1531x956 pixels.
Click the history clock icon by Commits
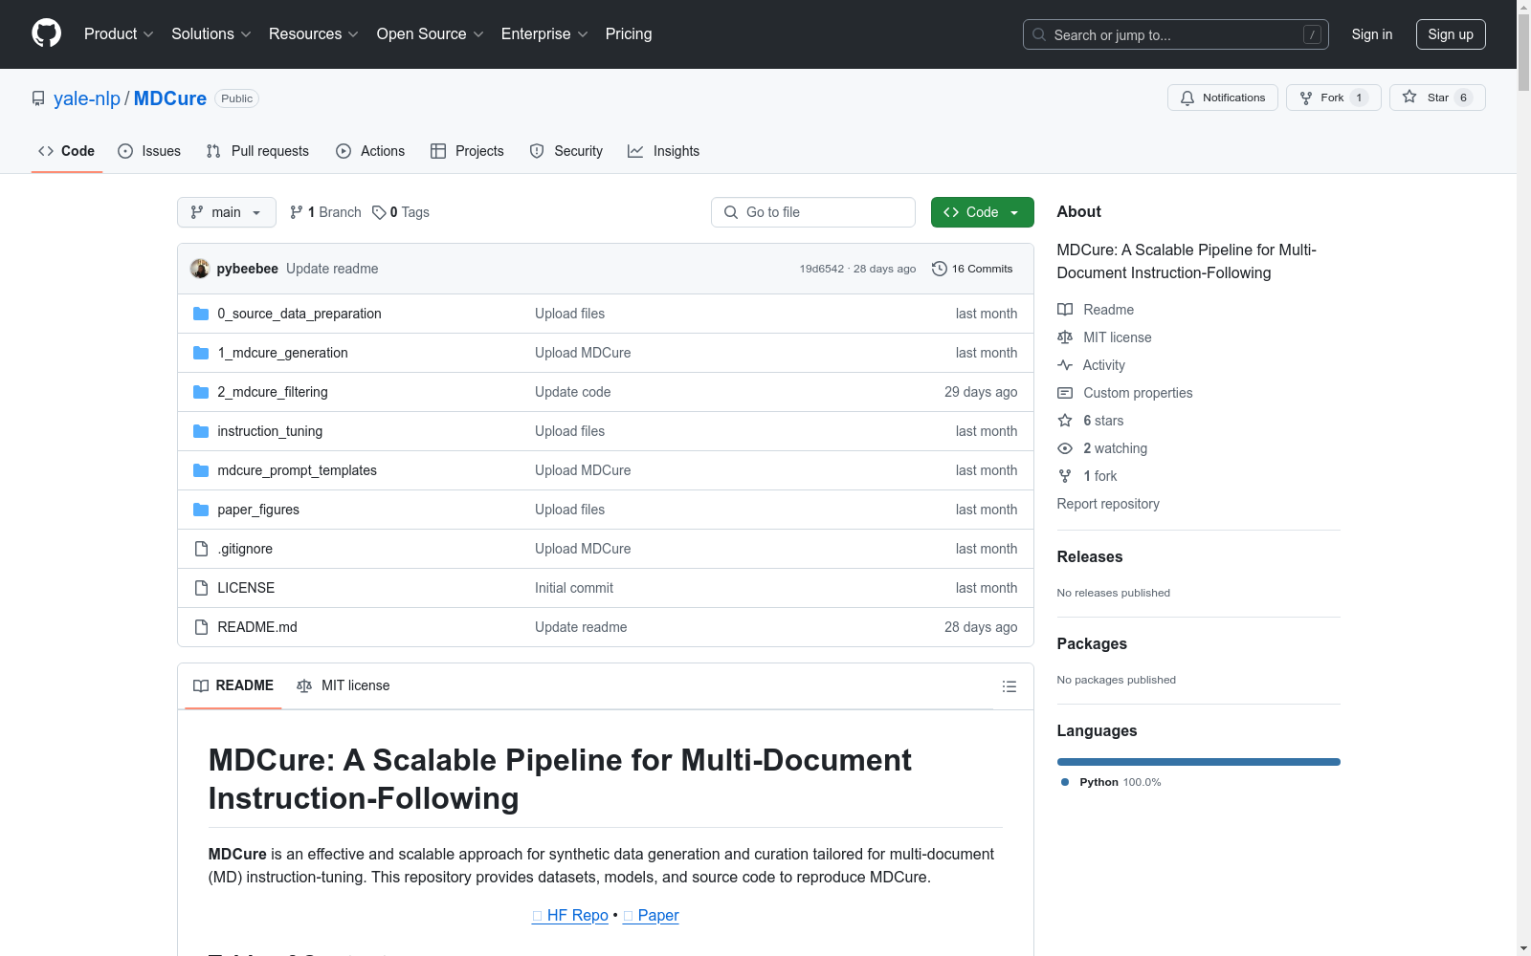940,269
